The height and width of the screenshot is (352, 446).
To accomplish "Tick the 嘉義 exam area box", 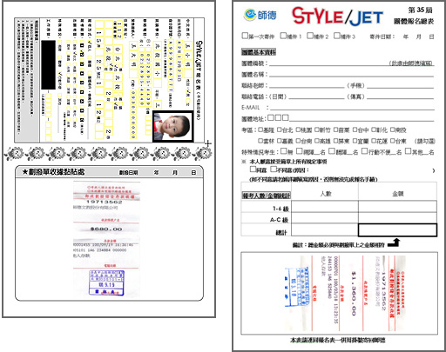I will (279, 141).
